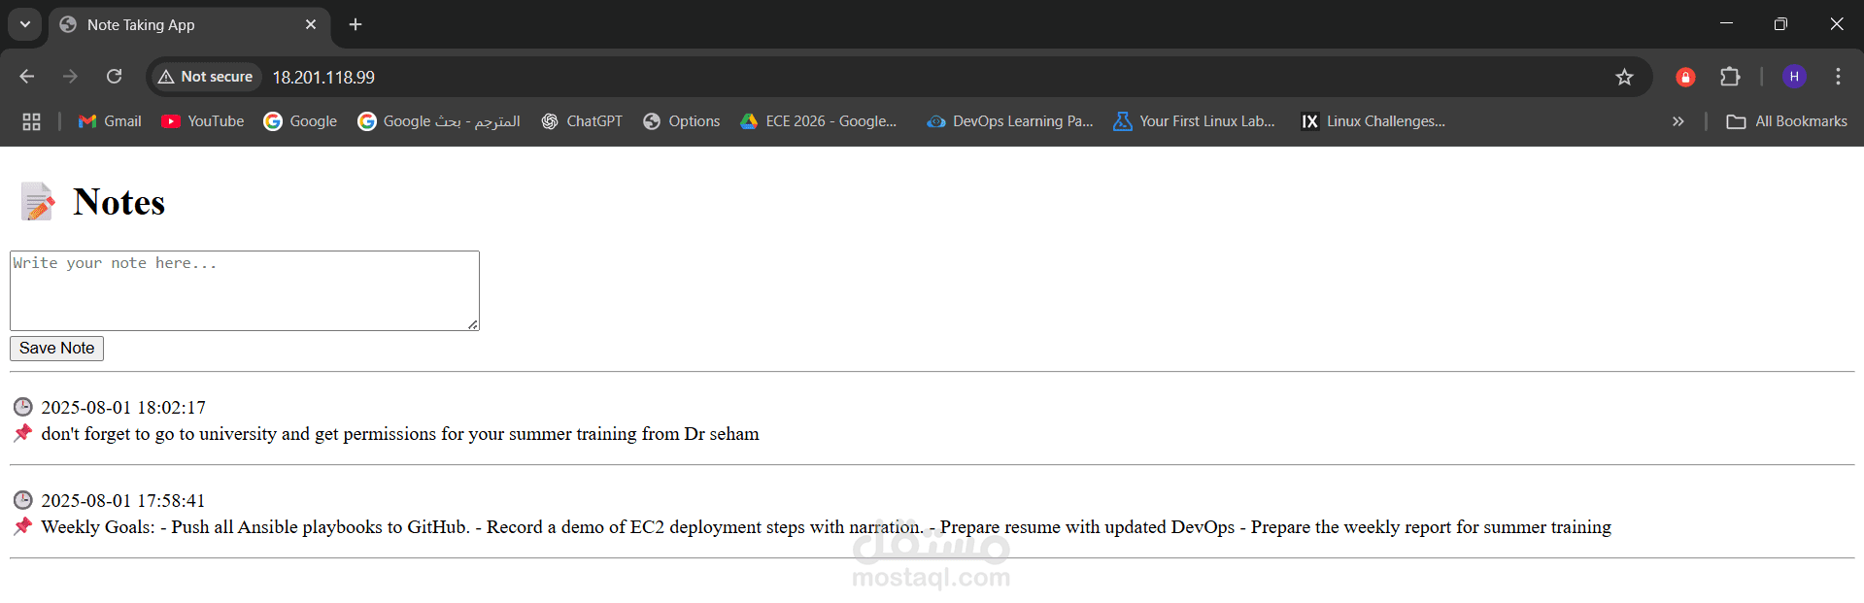
Task: Click the Save Note button
Action: [56, 348]
